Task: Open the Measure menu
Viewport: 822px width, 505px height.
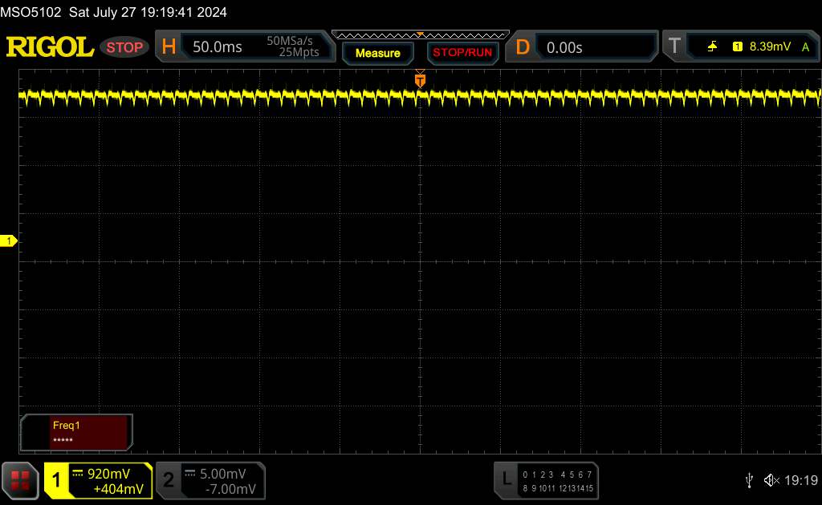Action: (x=378, y=53)
